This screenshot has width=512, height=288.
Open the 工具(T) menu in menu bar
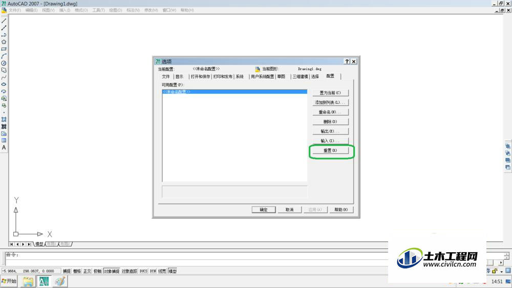point(98,10)
